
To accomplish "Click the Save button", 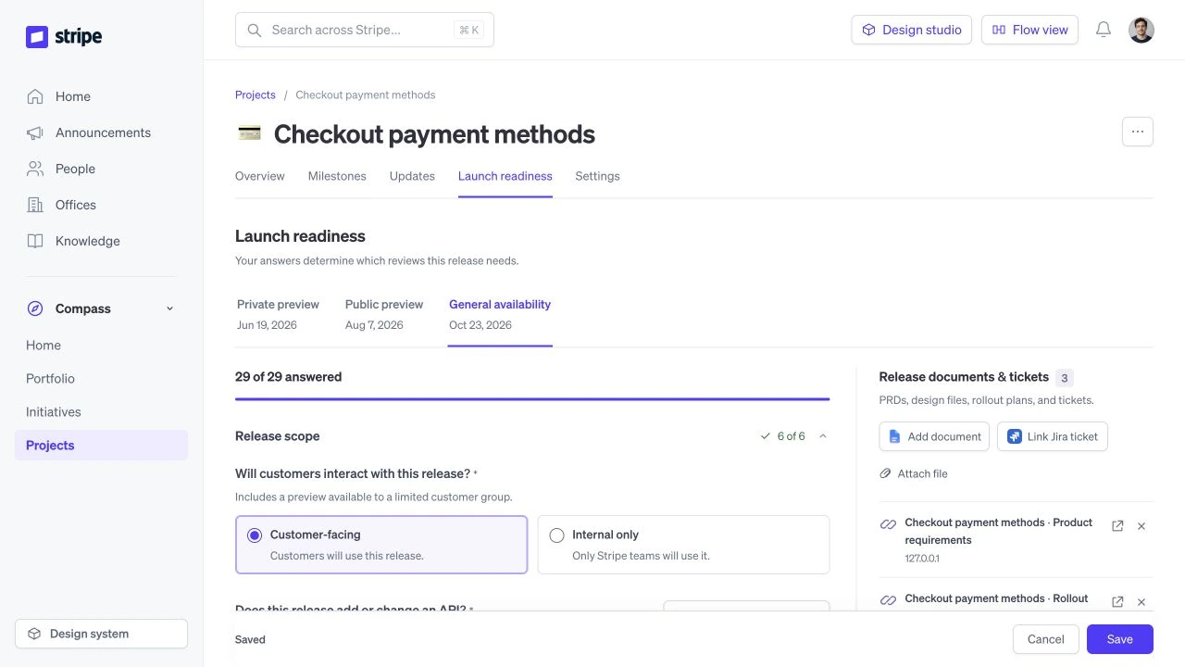I will [x=1120, y=639].
